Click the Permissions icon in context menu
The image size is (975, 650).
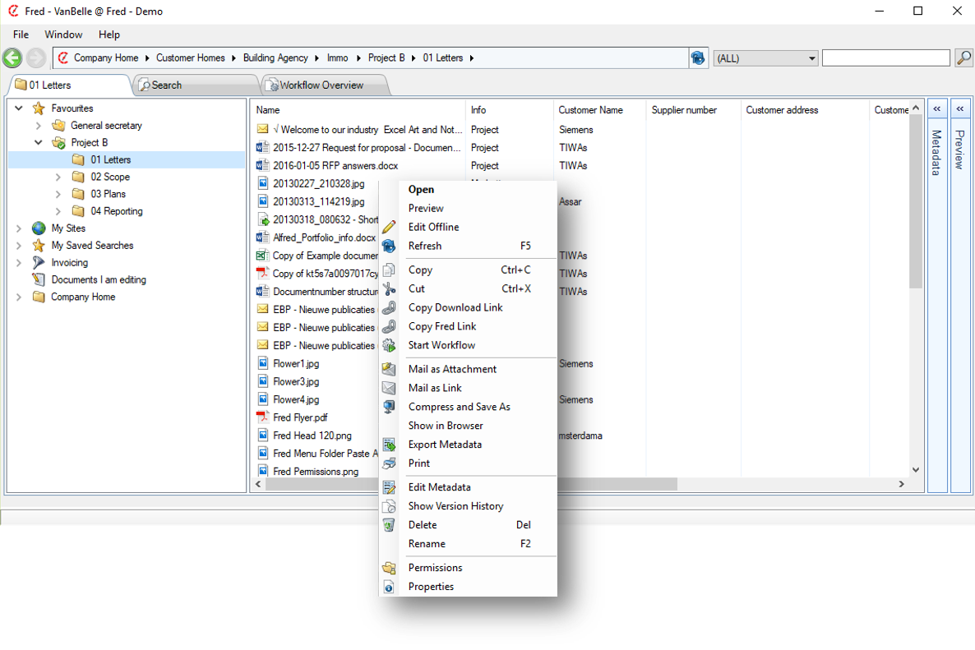(390, 568)
